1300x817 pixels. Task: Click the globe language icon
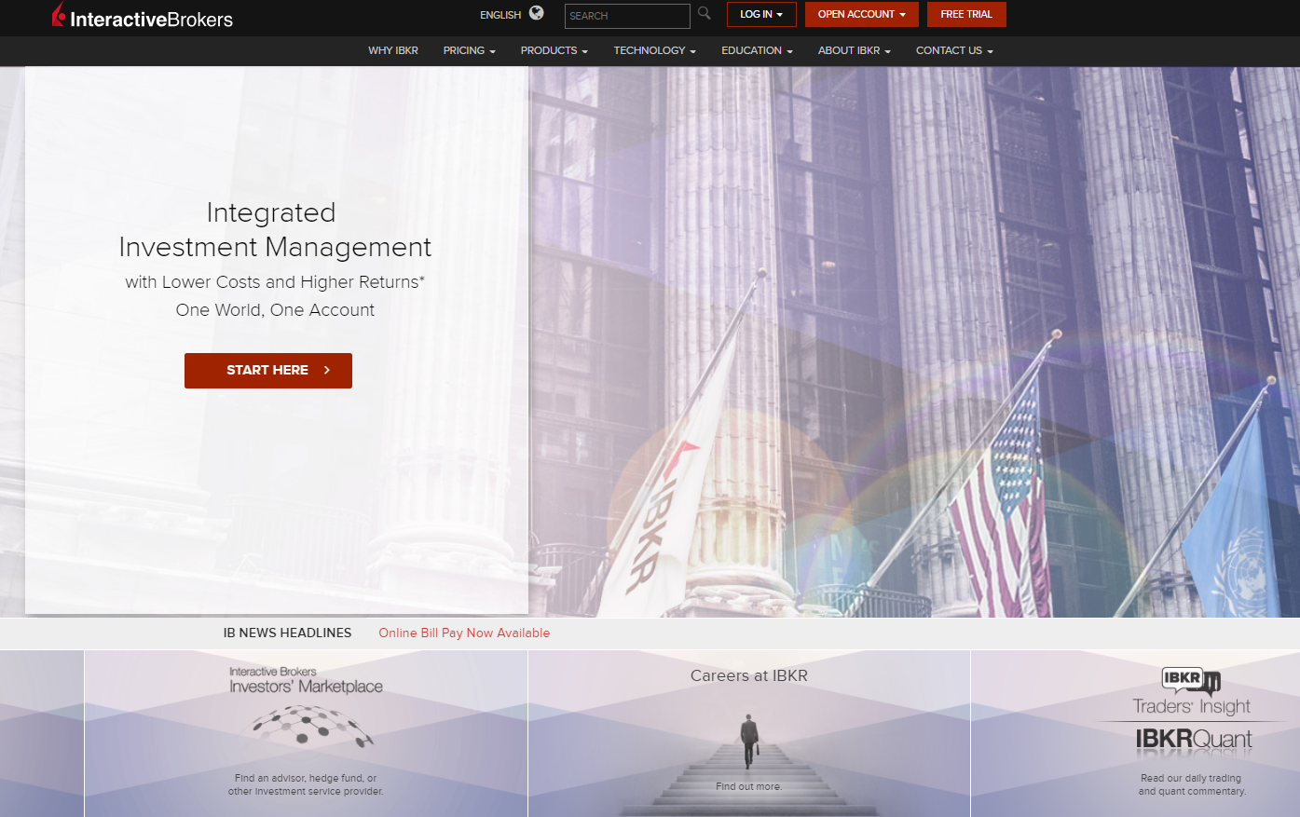[x=537, y=13]
